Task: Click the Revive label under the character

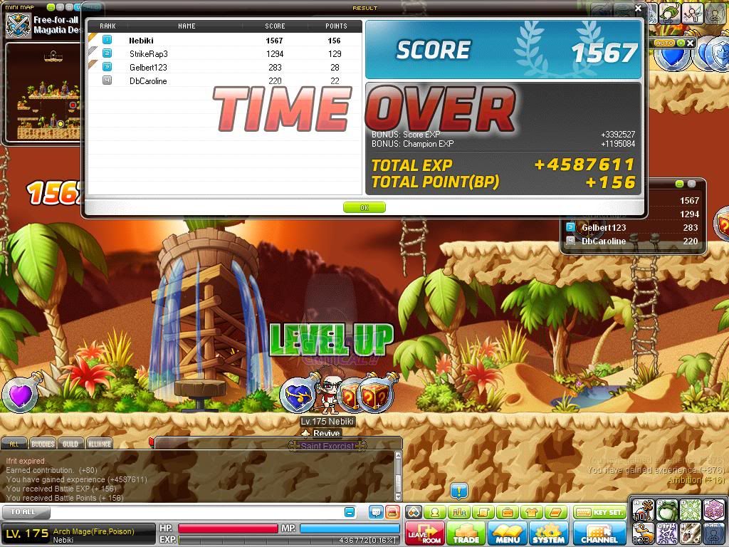Action: click(x=326, y=434)
